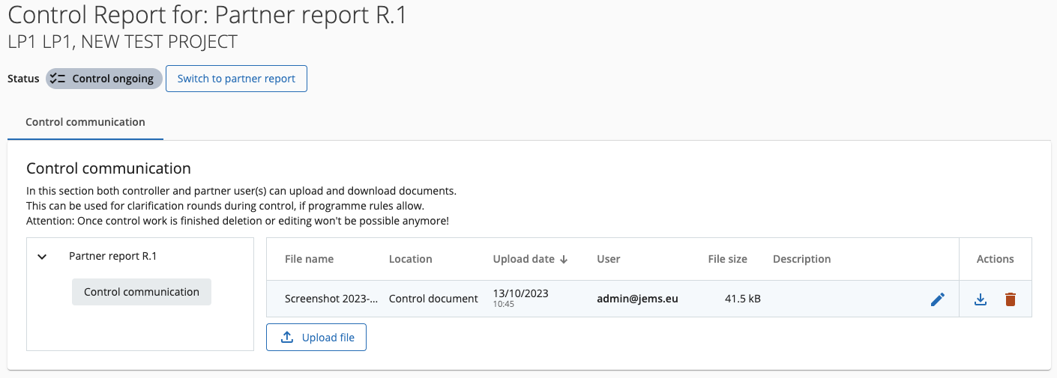Click the Description column header
The height and width of the screenshot is (378, 1057).
click(x=801, y=259)
